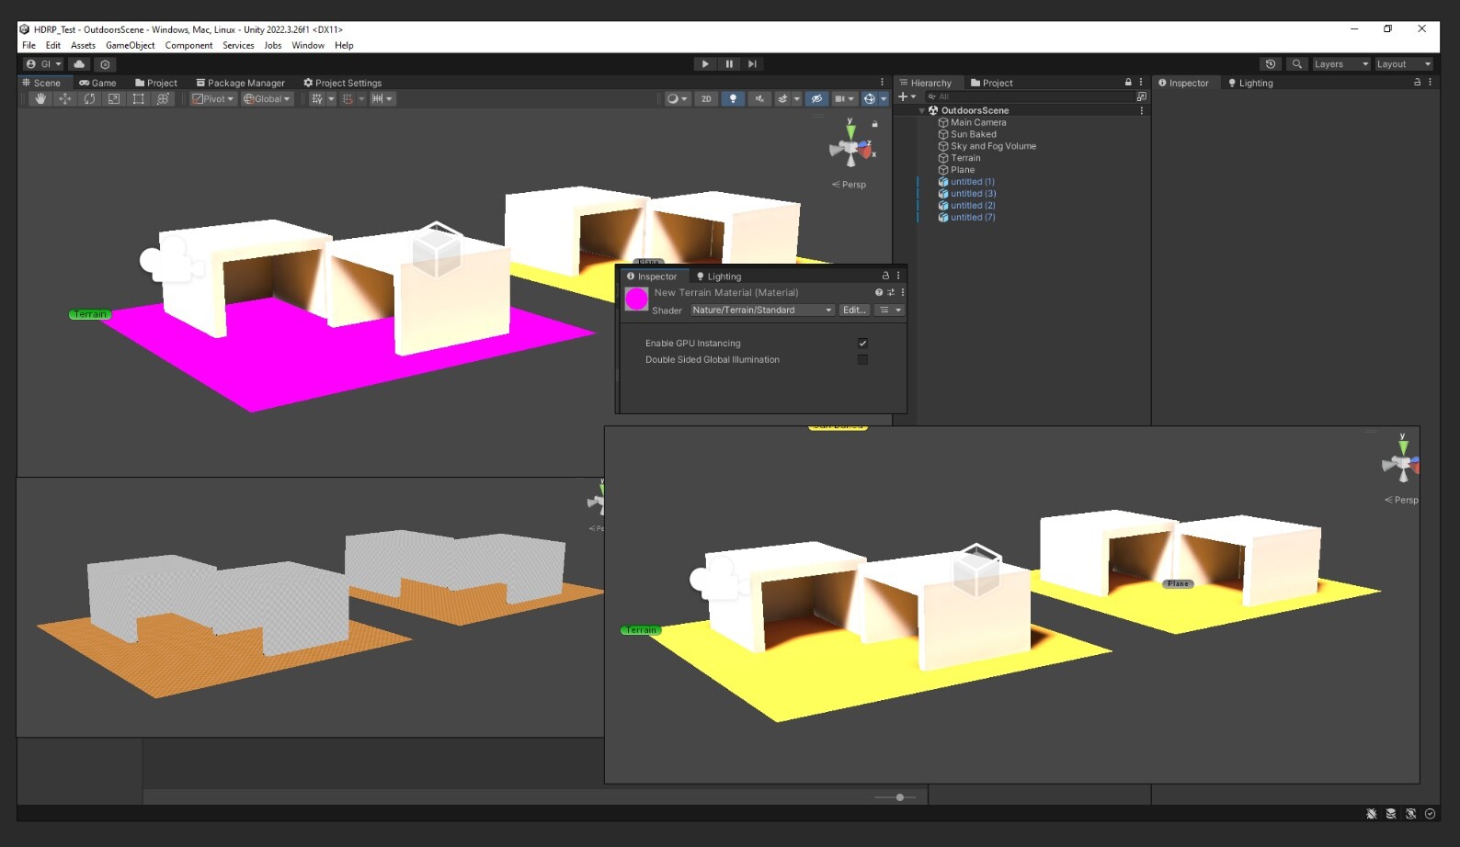Click the Hierarchy panel lock icon

[1128, 83]
